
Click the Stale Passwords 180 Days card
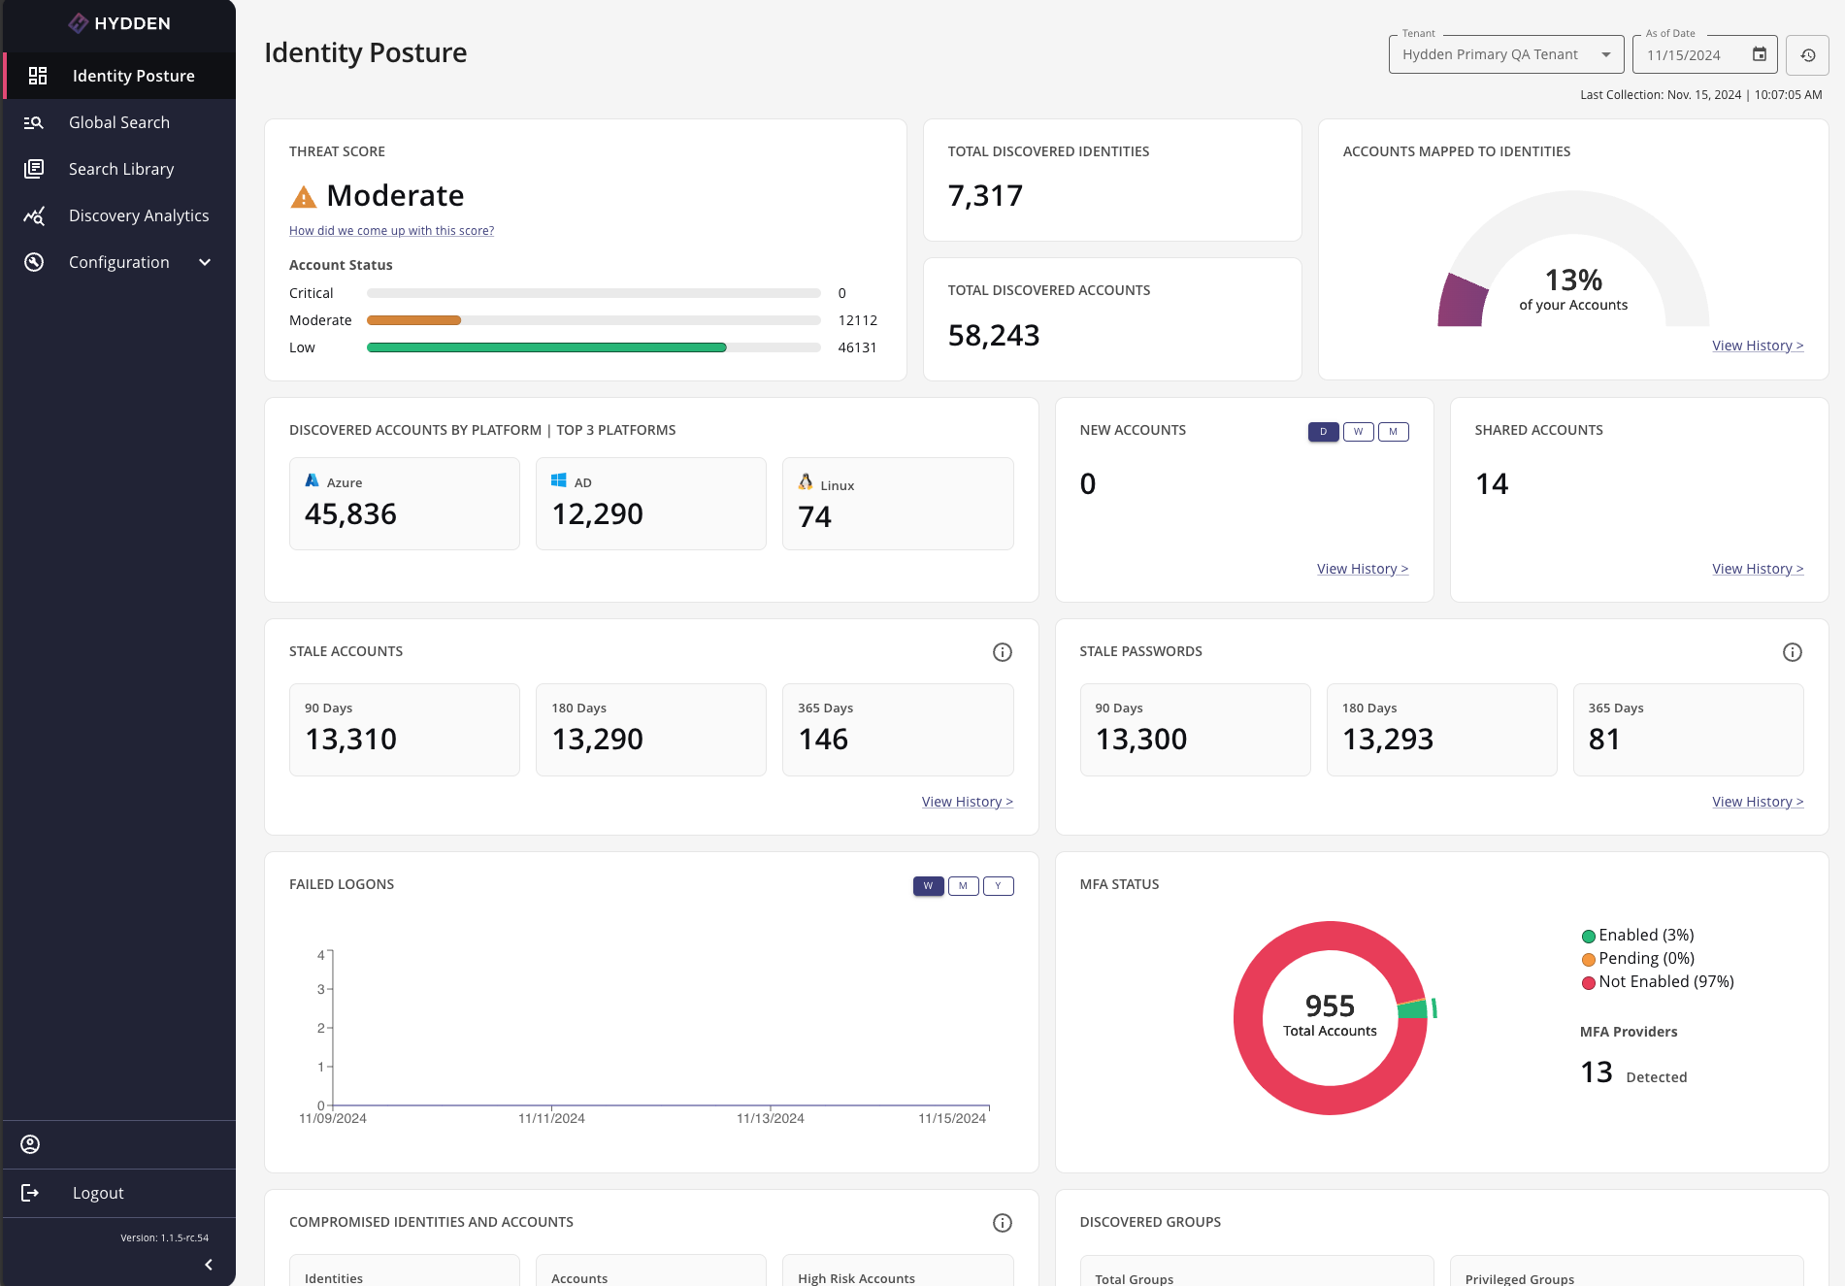coord(1442,730)
